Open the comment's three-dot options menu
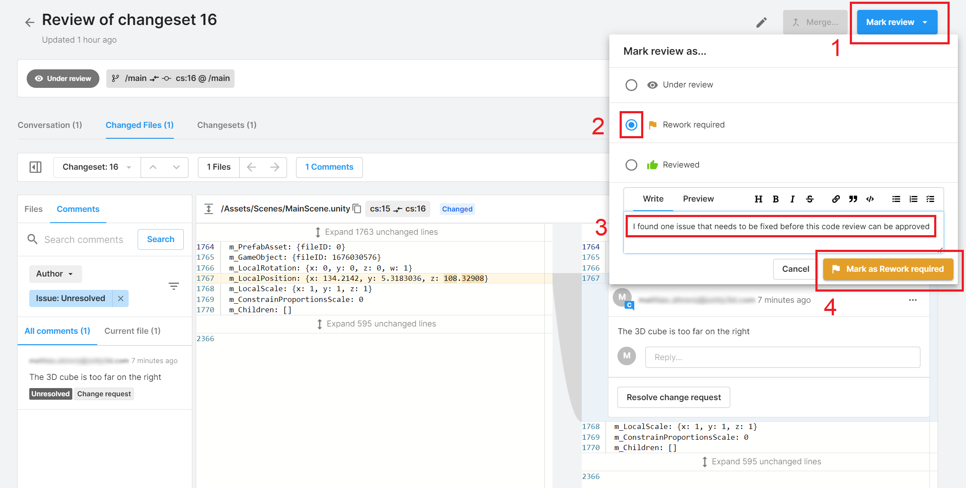 tap(913, 300)
